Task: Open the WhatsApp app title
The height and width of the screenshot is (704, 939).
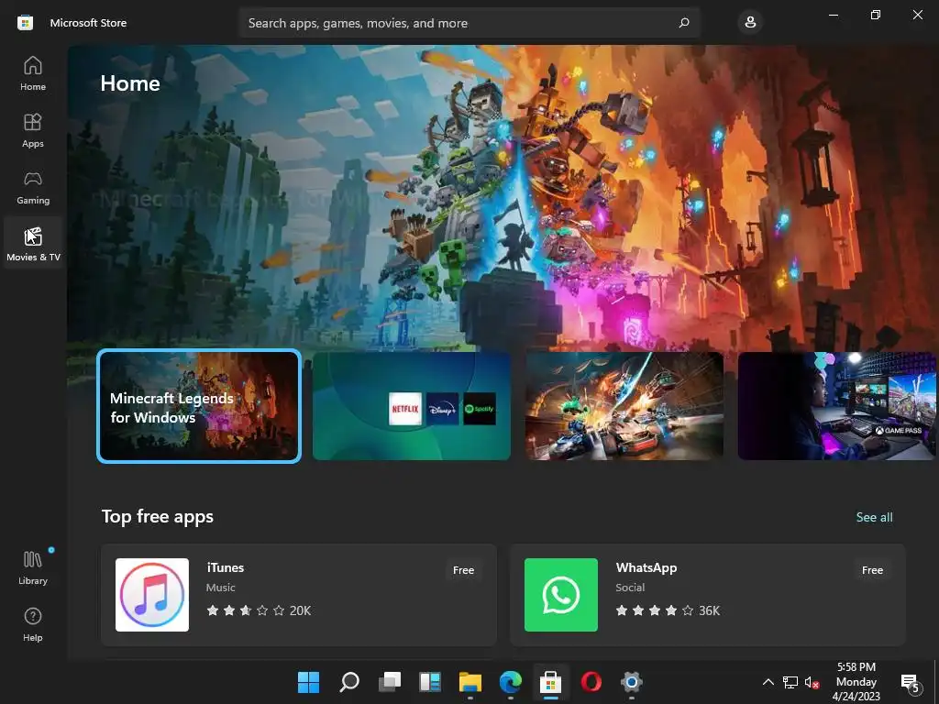Action: (x=646, y=567)
